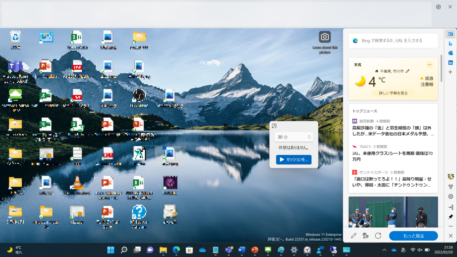Open Edge bar settings gear in sidebar
The width and height of the screenshot is (457, 257).
pyautogui.click(x=451, y=197)
